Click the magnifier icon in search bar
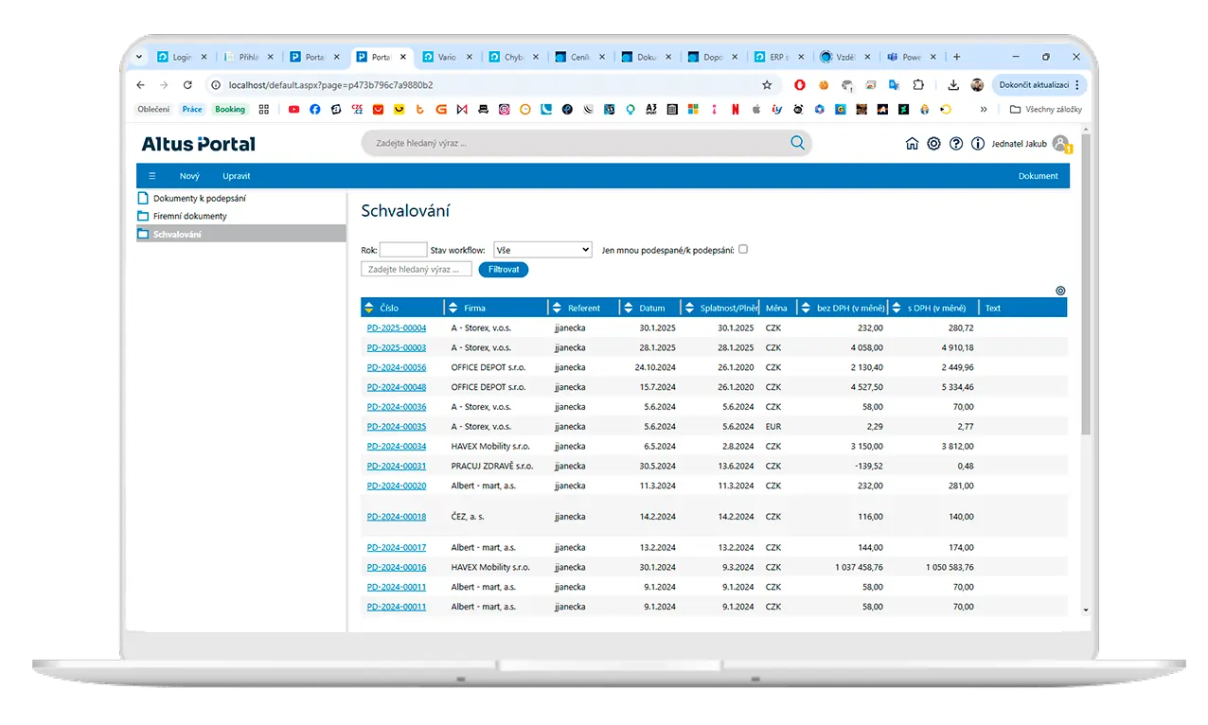Screen dimensions: 1208x725 coord(797,143)
